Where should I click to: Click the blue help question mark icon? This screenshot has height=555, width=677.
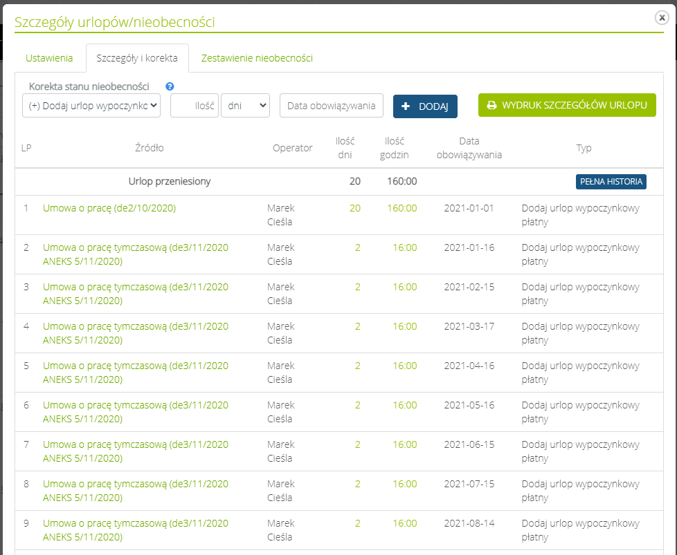170,86
